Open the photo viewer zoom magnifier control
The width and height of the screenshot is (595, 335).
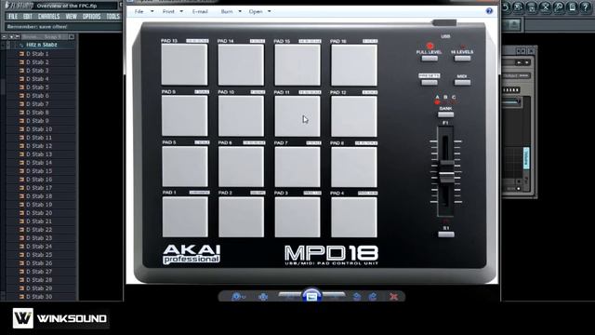click(239, 297)
